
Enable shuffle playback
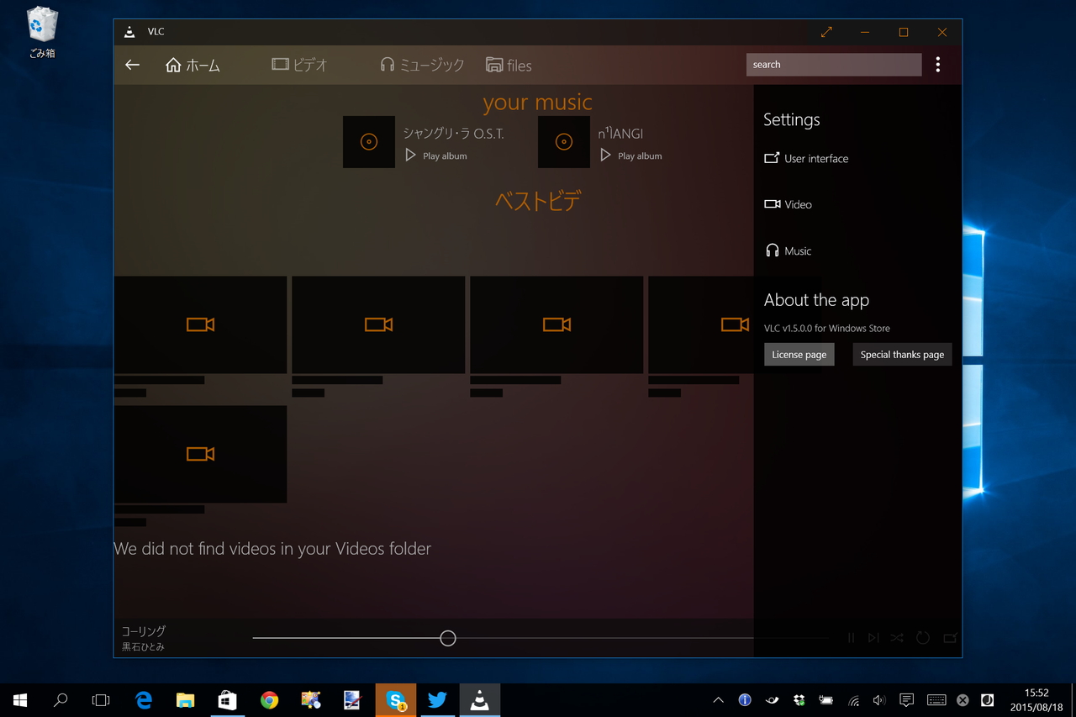897,638
